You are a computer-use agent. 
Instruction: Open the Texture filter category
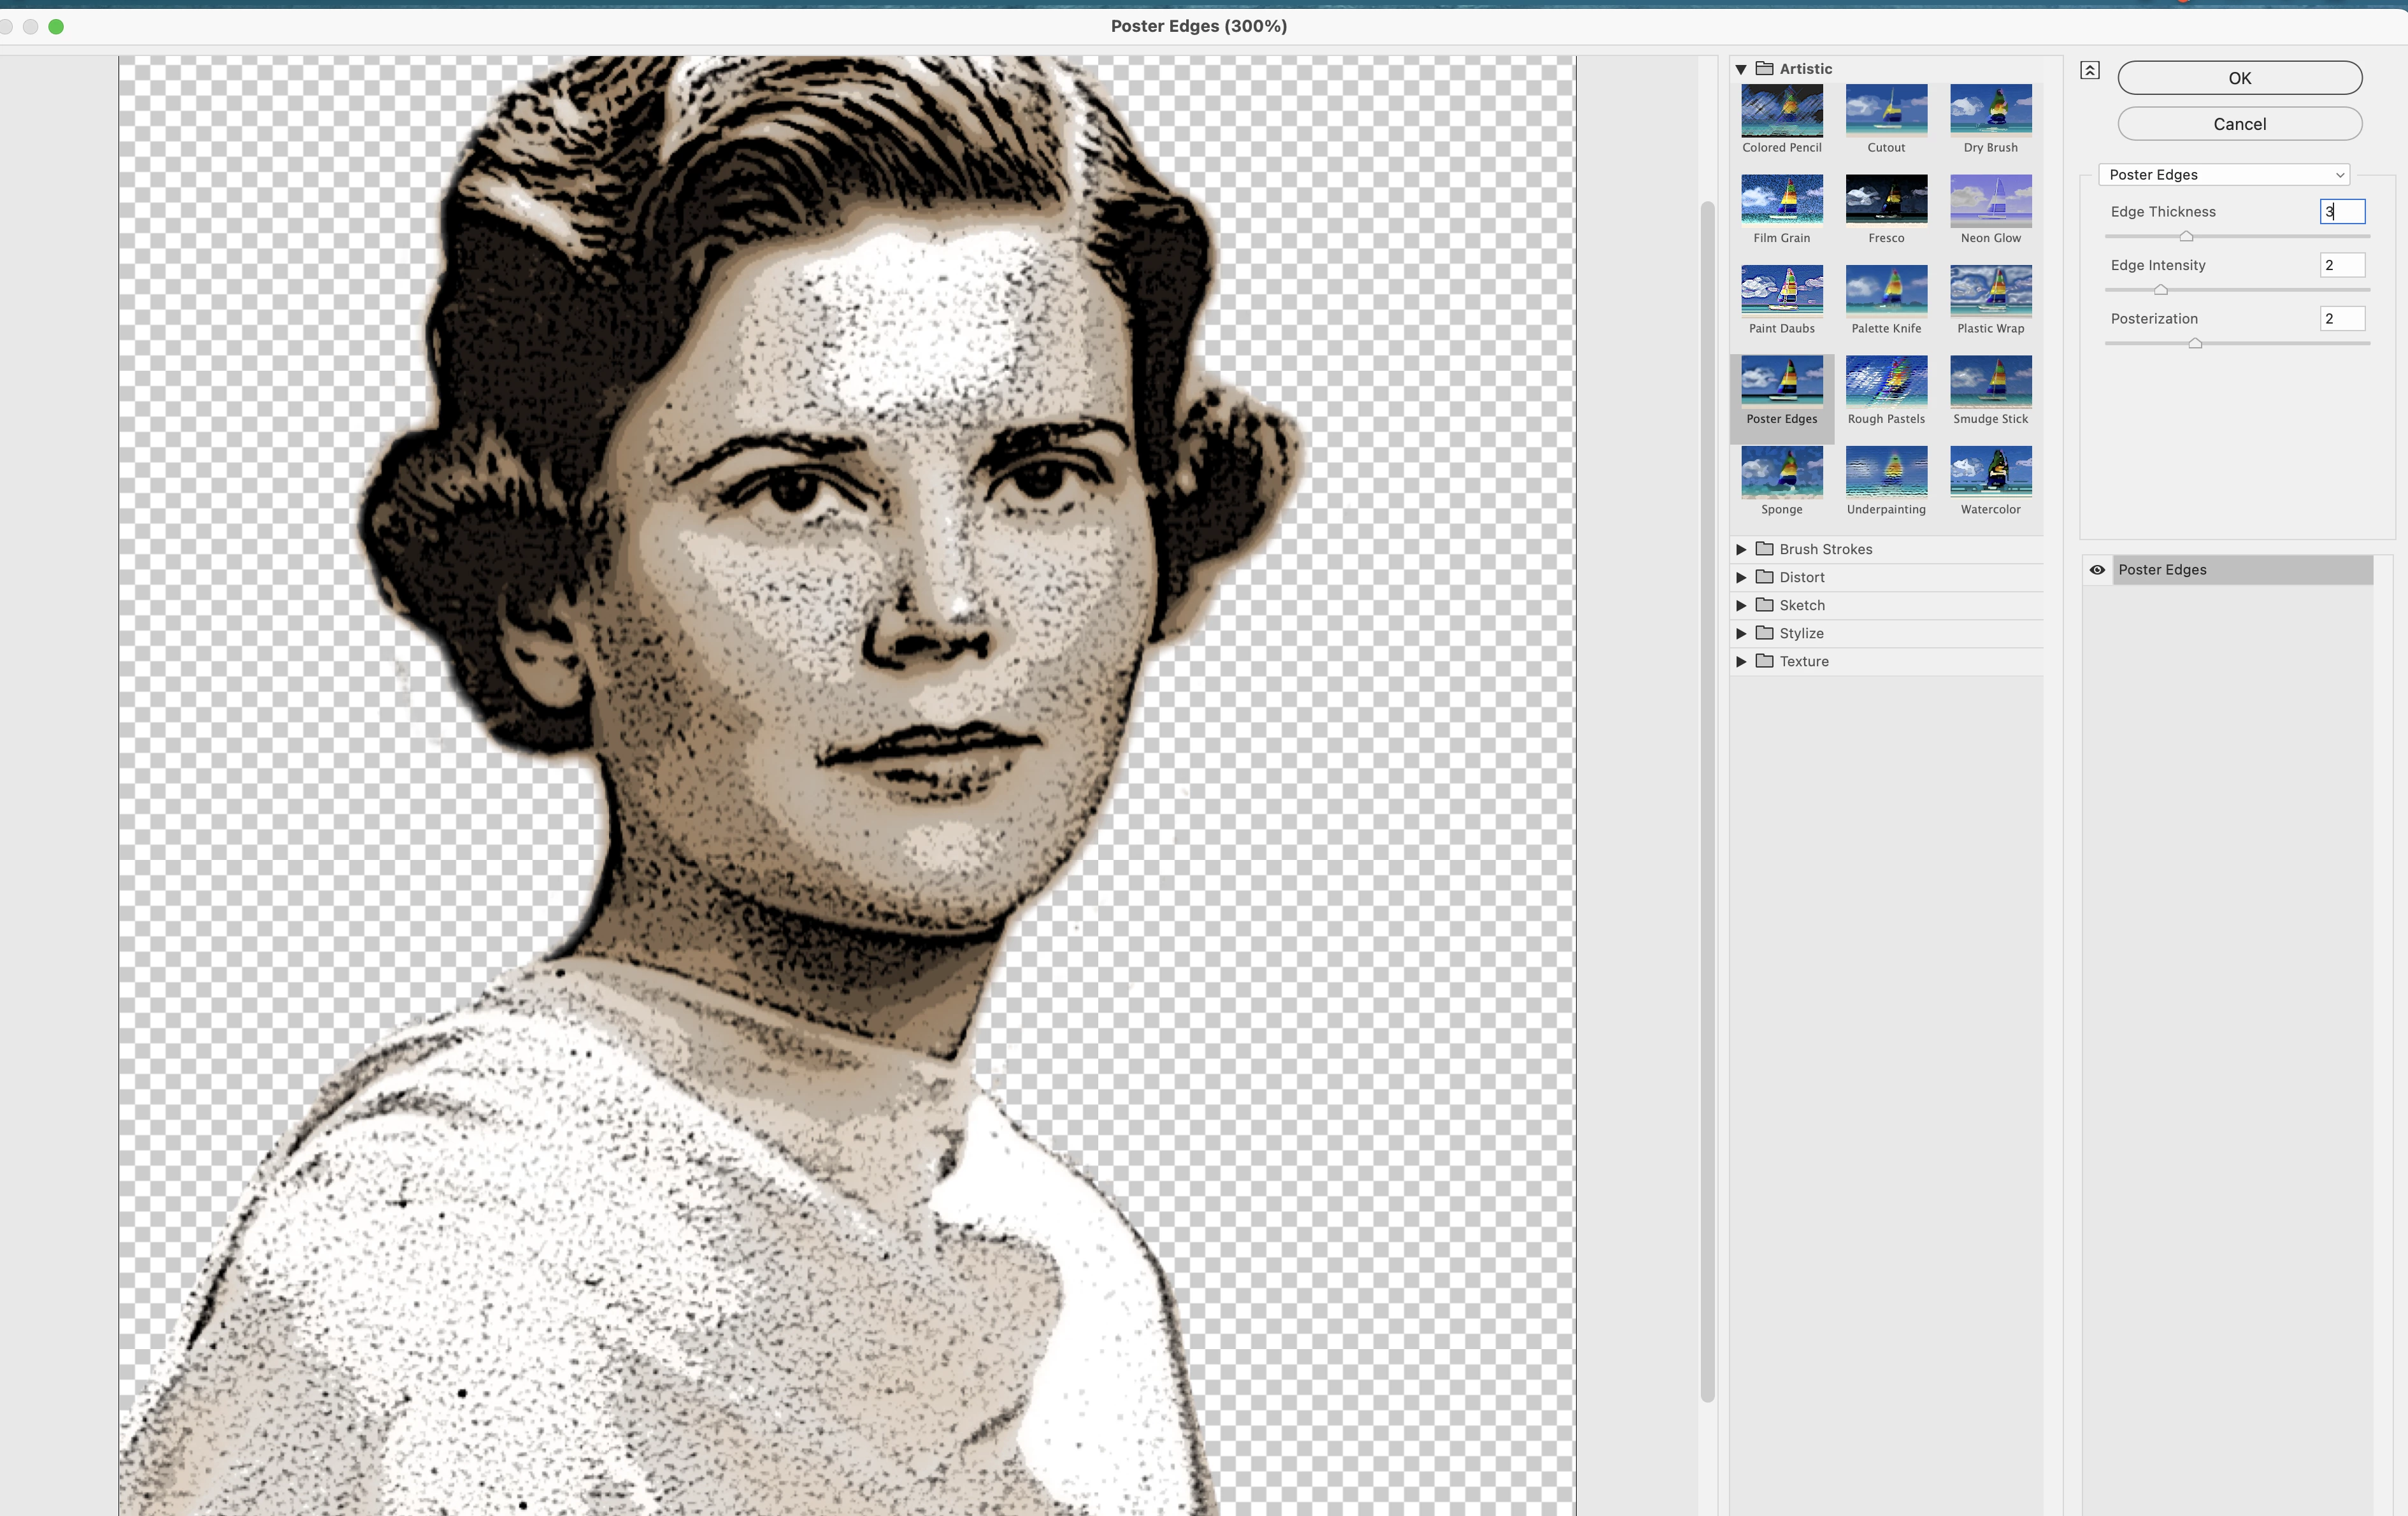[1741, 661]
